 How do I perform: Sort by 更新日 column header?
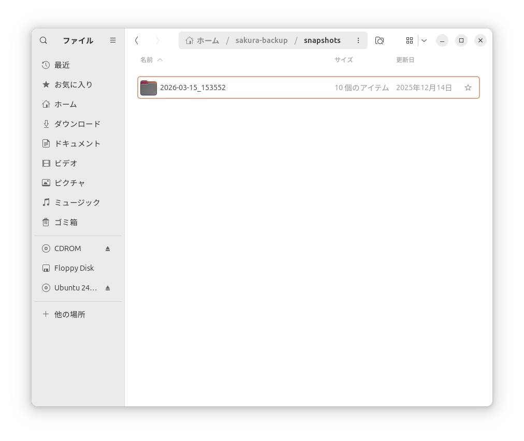pos(405,60)
